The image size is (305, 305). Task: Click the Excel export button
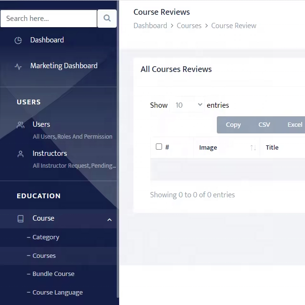(x=295, y=125)
